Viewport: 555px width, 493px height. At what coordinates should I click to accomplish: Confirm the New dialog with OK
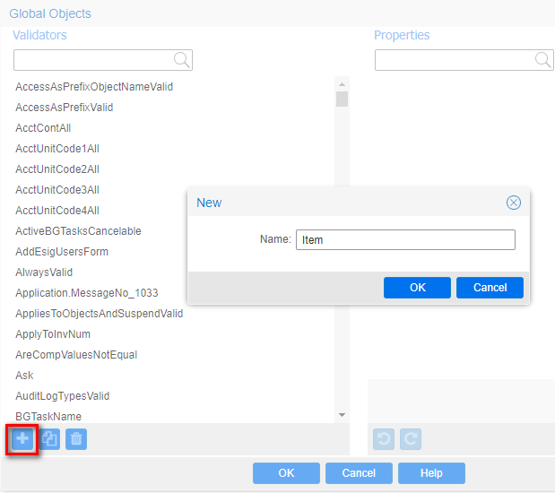coord(417,288)
